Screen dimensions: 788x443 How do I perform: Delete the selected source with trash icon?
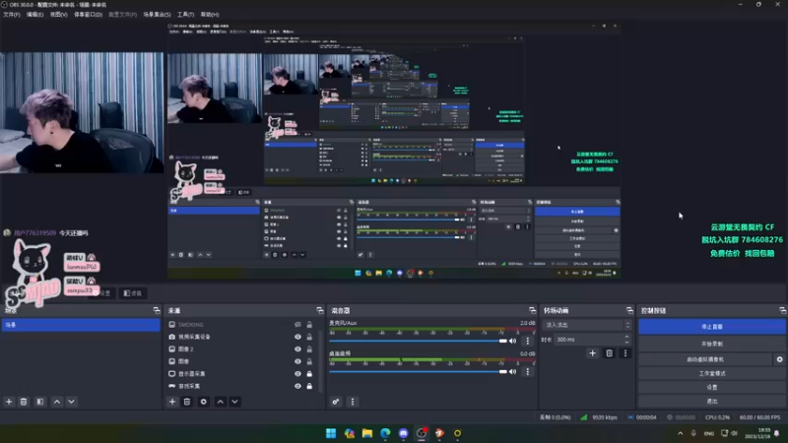coord(187,402)
